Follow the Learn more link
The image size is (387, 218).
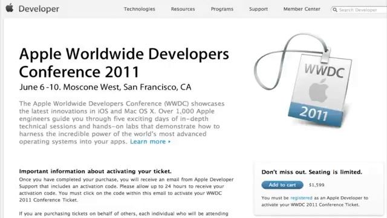(151, 142)
